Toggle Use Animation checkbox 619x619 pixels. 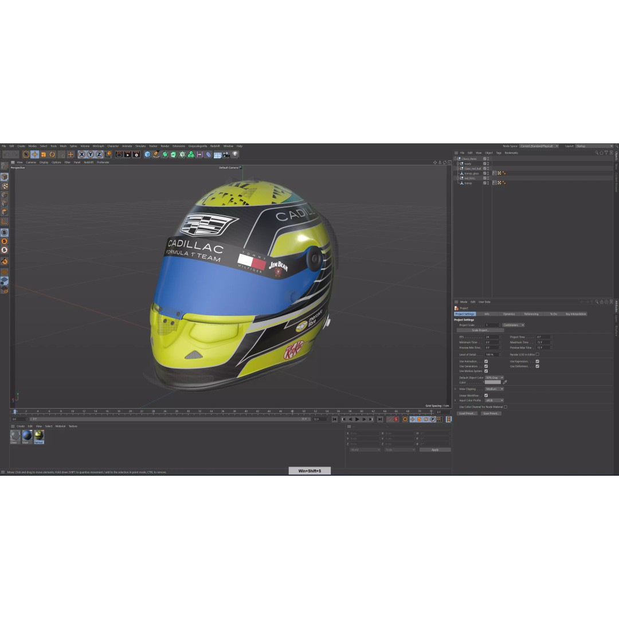(486, 362)
